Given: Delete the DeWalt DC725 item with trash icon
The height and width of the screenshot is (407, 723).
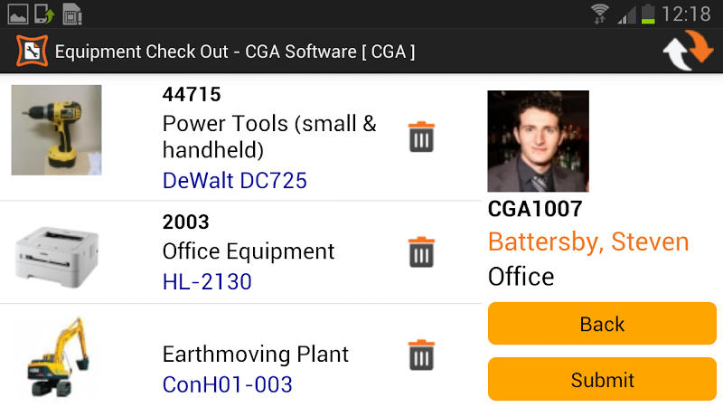Looking at the screenshot, I should click(421, 137).
